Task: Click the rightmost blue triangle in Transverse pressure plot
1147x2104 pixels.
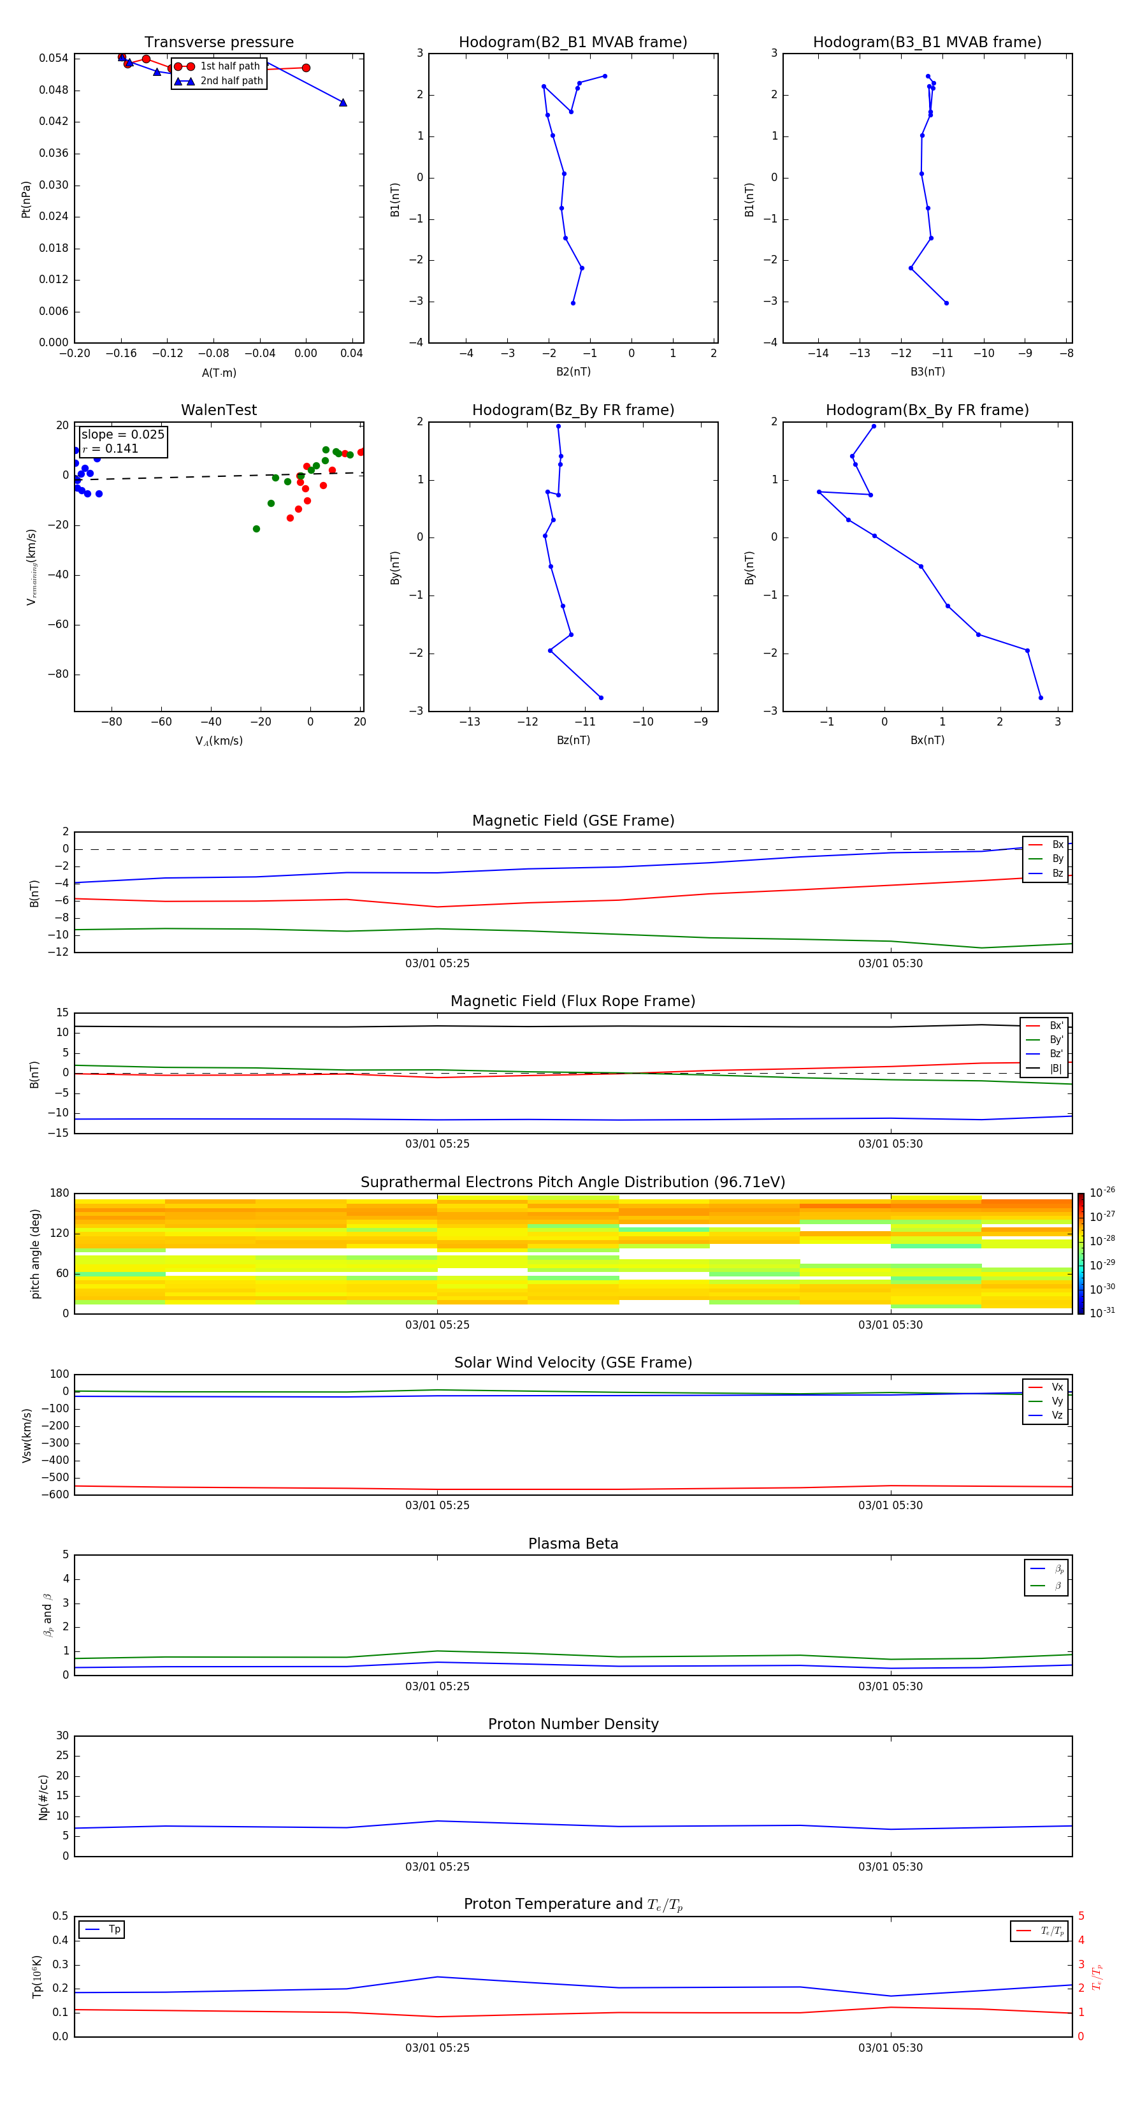Action: pos(343,102)
